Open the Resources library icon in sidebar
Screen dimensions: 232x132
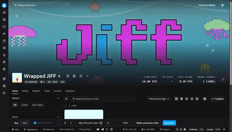(x=4, y=79)
